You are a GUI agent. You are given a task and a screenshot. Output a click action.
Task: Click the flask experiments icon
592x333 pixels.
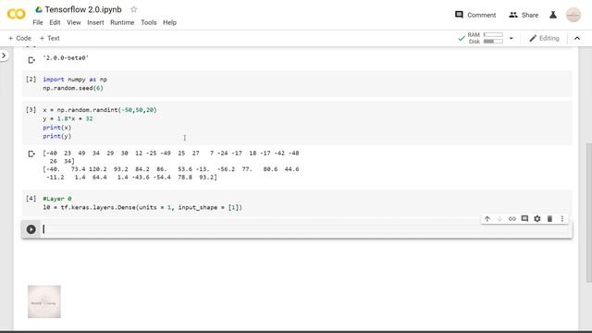[x=553, y=15]
